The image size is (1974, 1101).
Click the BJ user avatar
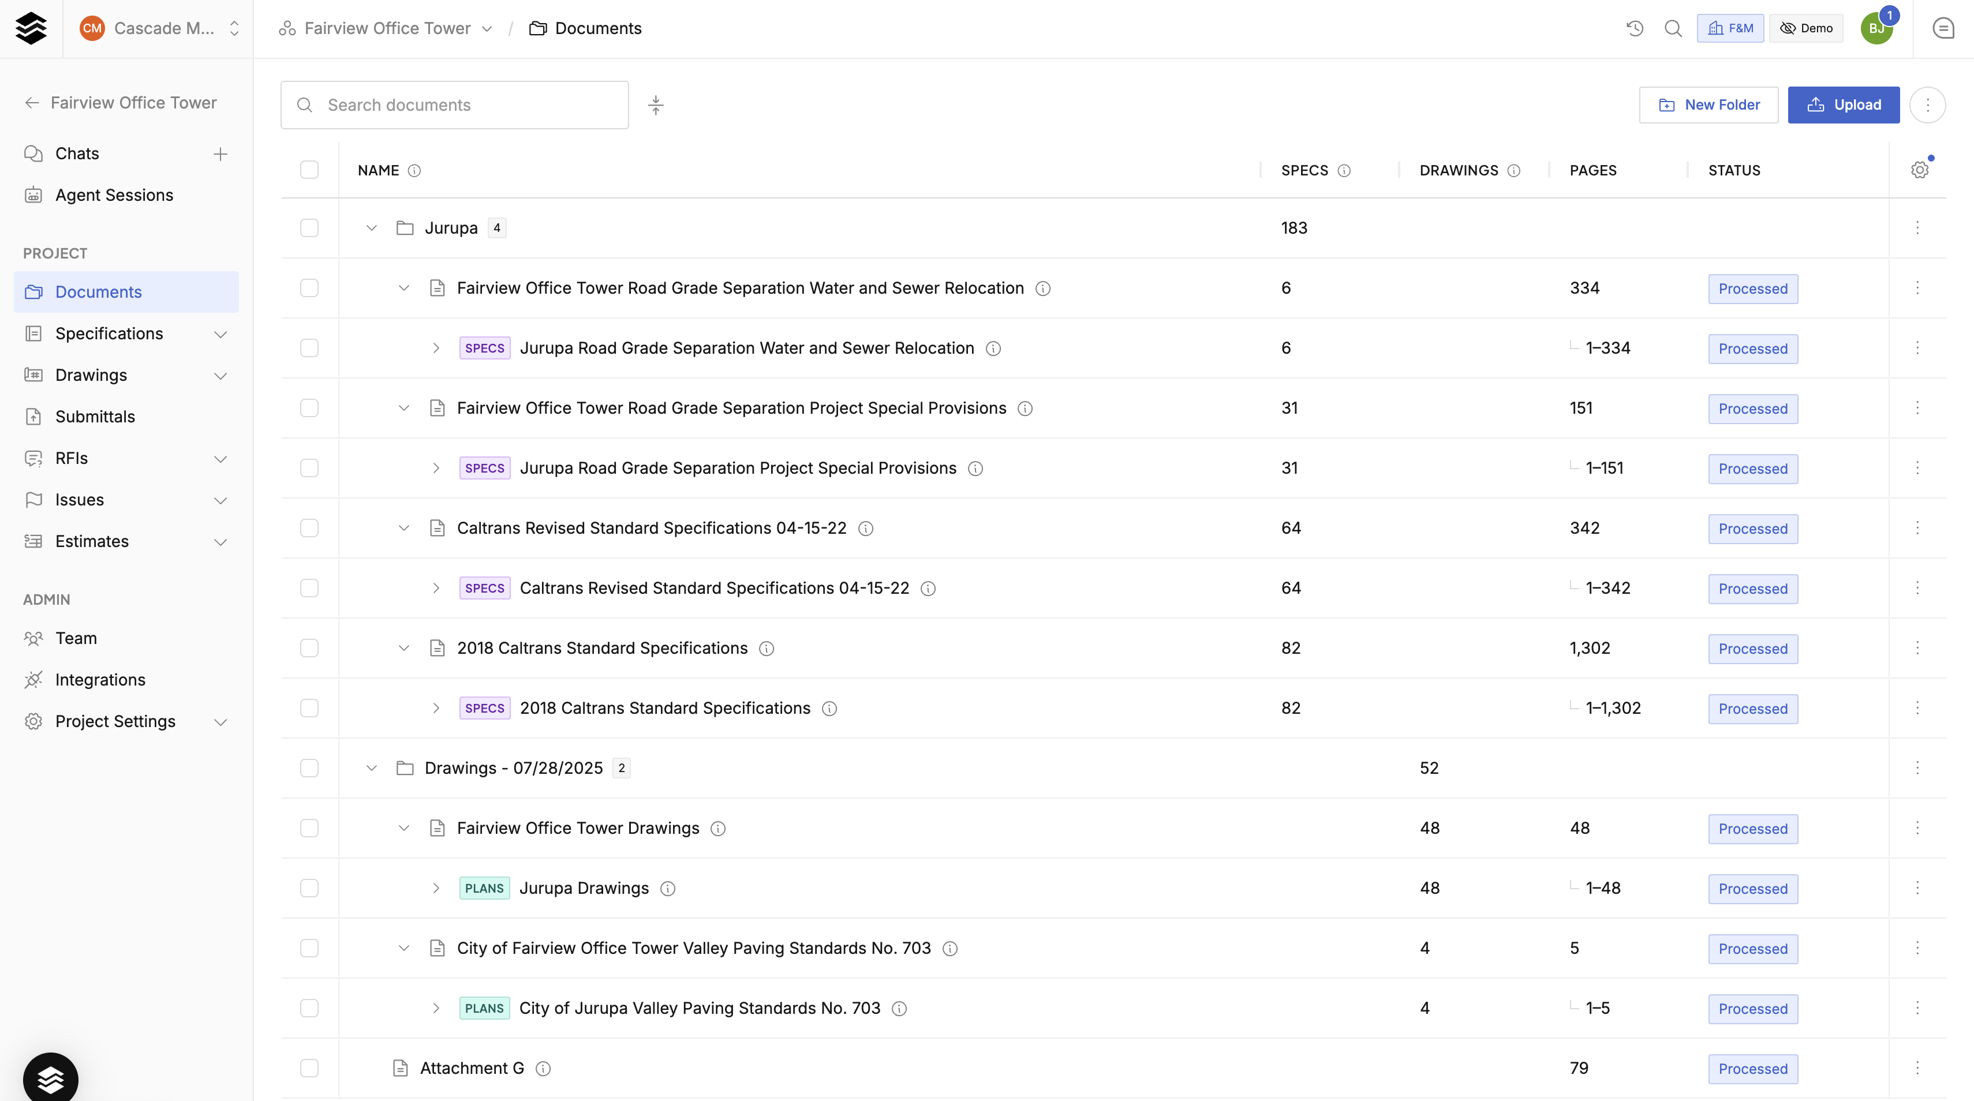pyautogui.click(x=1876, y=28)
